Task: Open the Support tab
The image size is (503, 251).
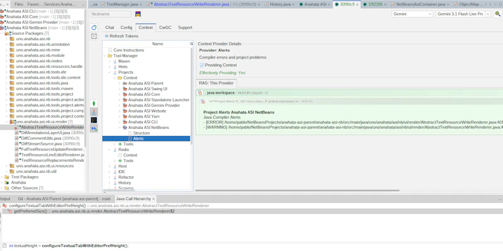Action: (185, 28)
